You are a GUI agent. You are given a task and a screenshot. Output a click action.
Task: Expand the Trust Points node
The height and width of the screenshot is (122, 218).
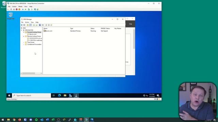24,42
